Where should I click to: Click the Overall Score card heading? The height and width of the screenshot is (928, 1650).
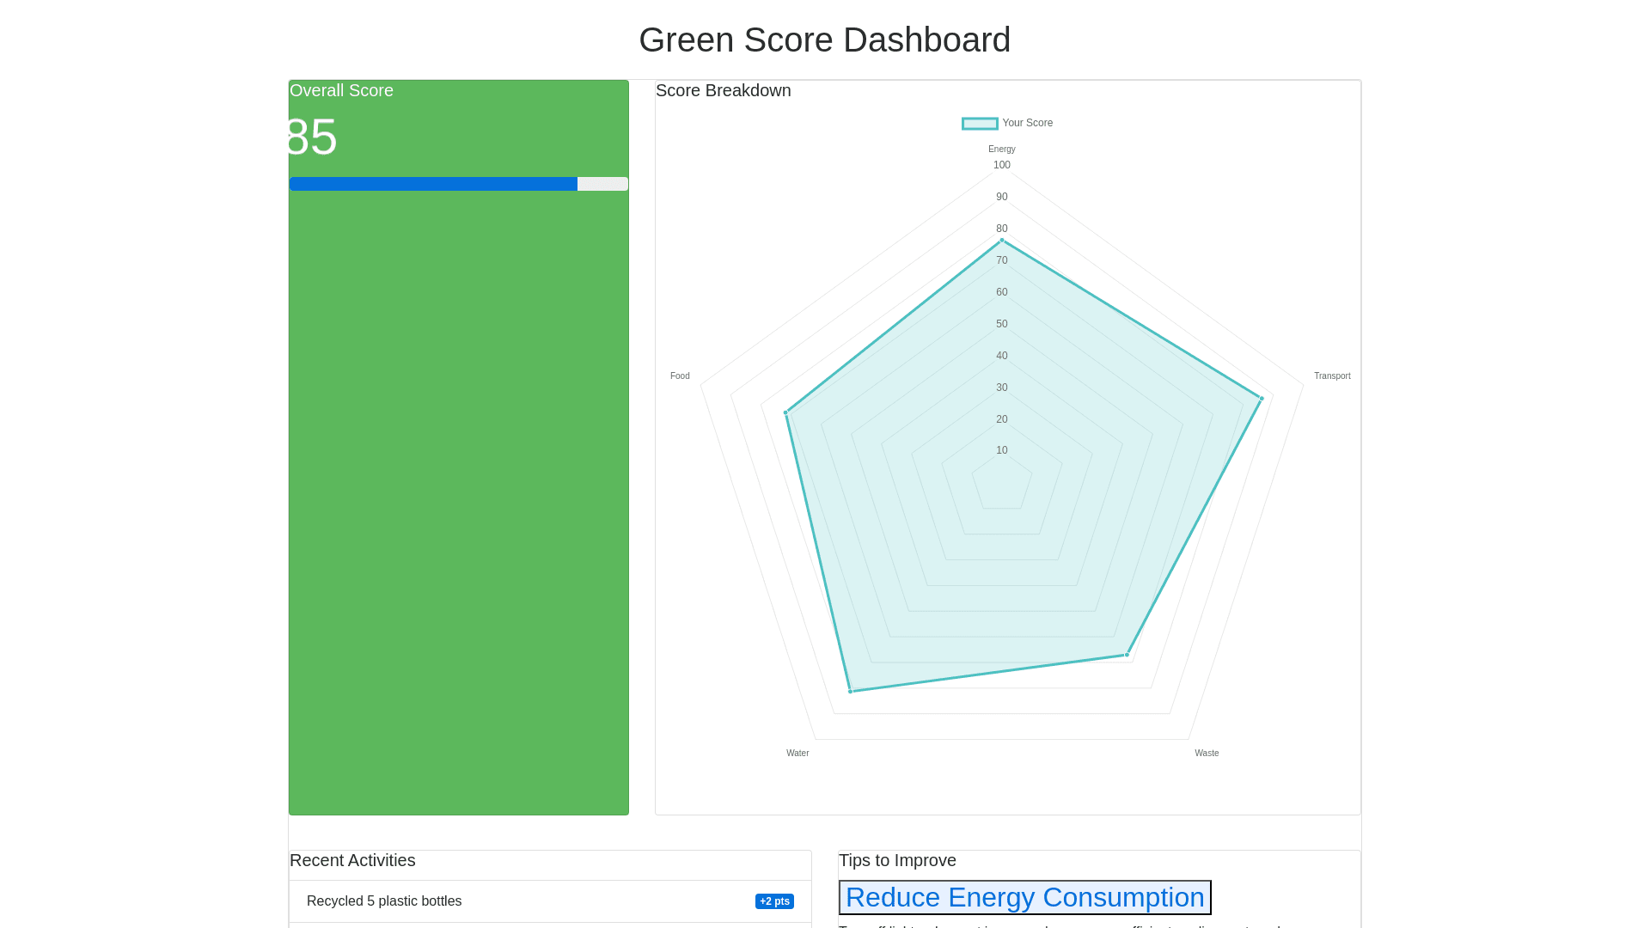(341, 91)
